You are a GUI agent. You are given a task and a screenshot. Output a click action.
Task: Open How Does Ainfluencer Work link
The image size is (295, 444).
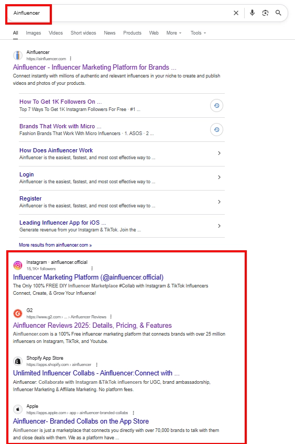56,150
